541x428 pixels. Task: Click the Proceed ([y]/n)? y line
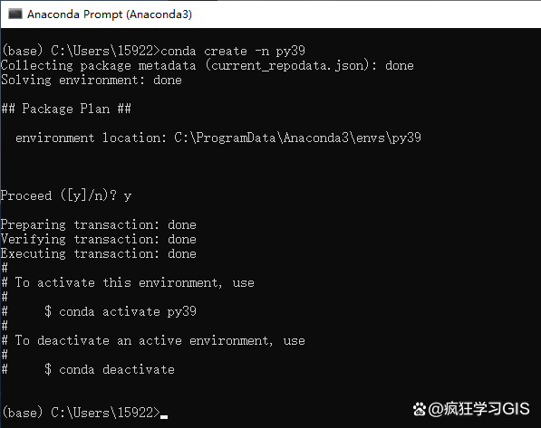(x=66, y=195)
